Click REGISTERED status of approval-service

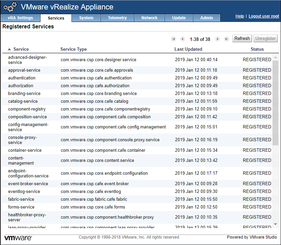tap(257, 70)
